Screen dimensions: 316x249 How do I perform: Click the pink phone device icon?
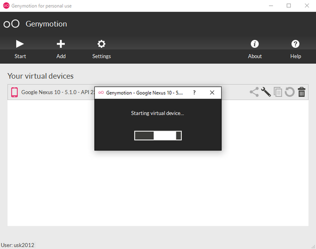14,92
